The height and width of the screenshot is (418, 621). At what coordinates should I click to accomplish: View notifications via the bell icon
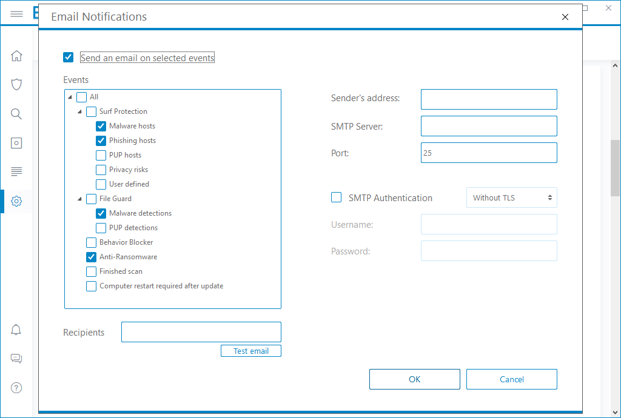tap(16, 330)
